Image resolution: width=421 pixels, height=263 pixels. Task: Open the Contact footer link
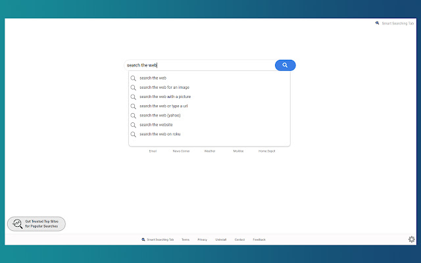(239, 239)
